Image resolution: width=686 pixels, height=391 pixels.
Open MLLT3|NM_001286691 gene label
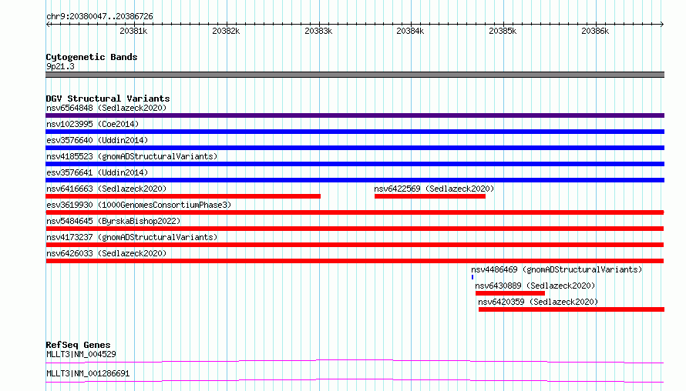[88, 373]
